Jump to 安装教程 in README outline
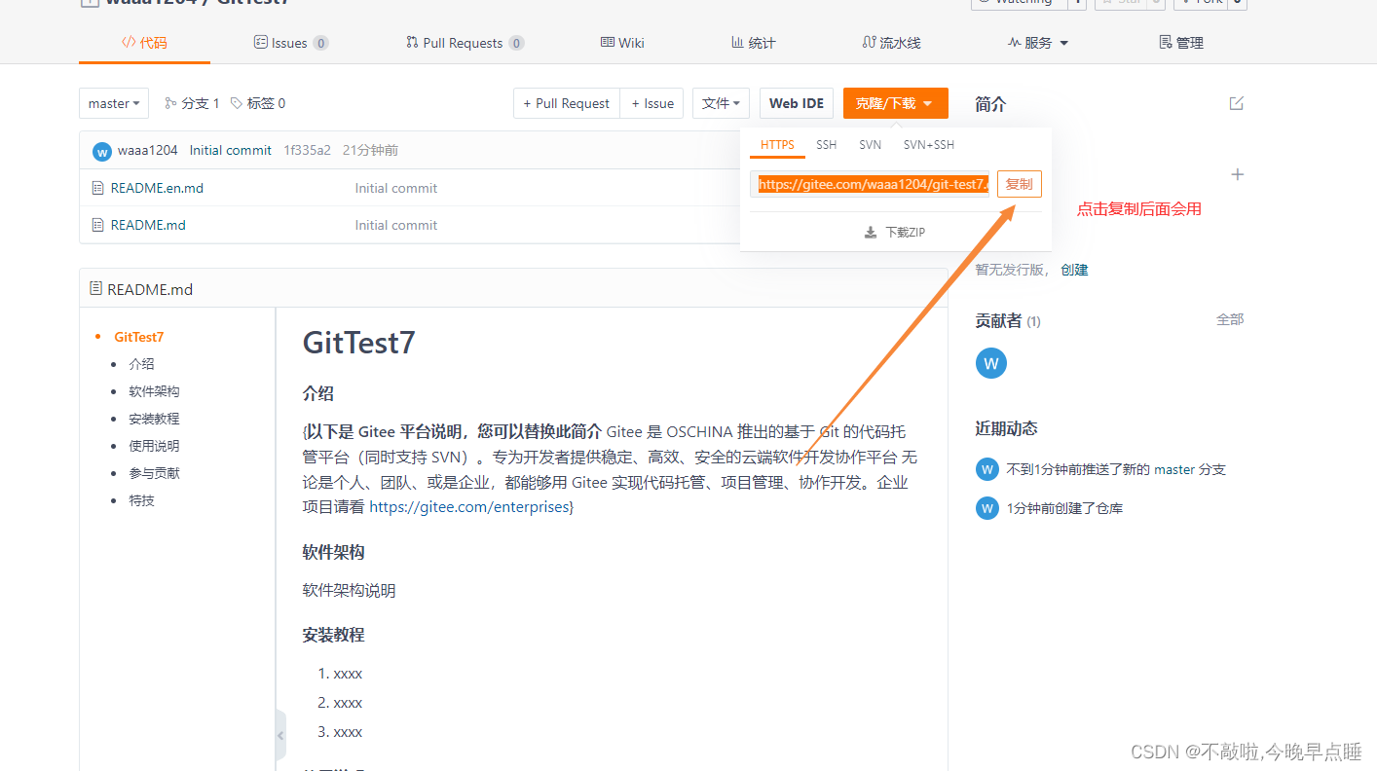 [x=154, y=419]
